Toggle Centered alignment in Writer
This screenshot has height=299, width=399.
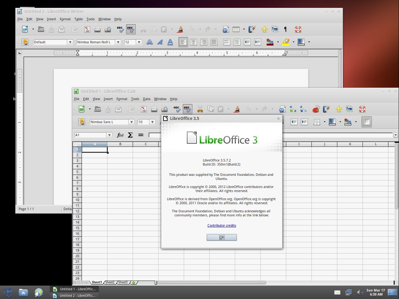193,42
